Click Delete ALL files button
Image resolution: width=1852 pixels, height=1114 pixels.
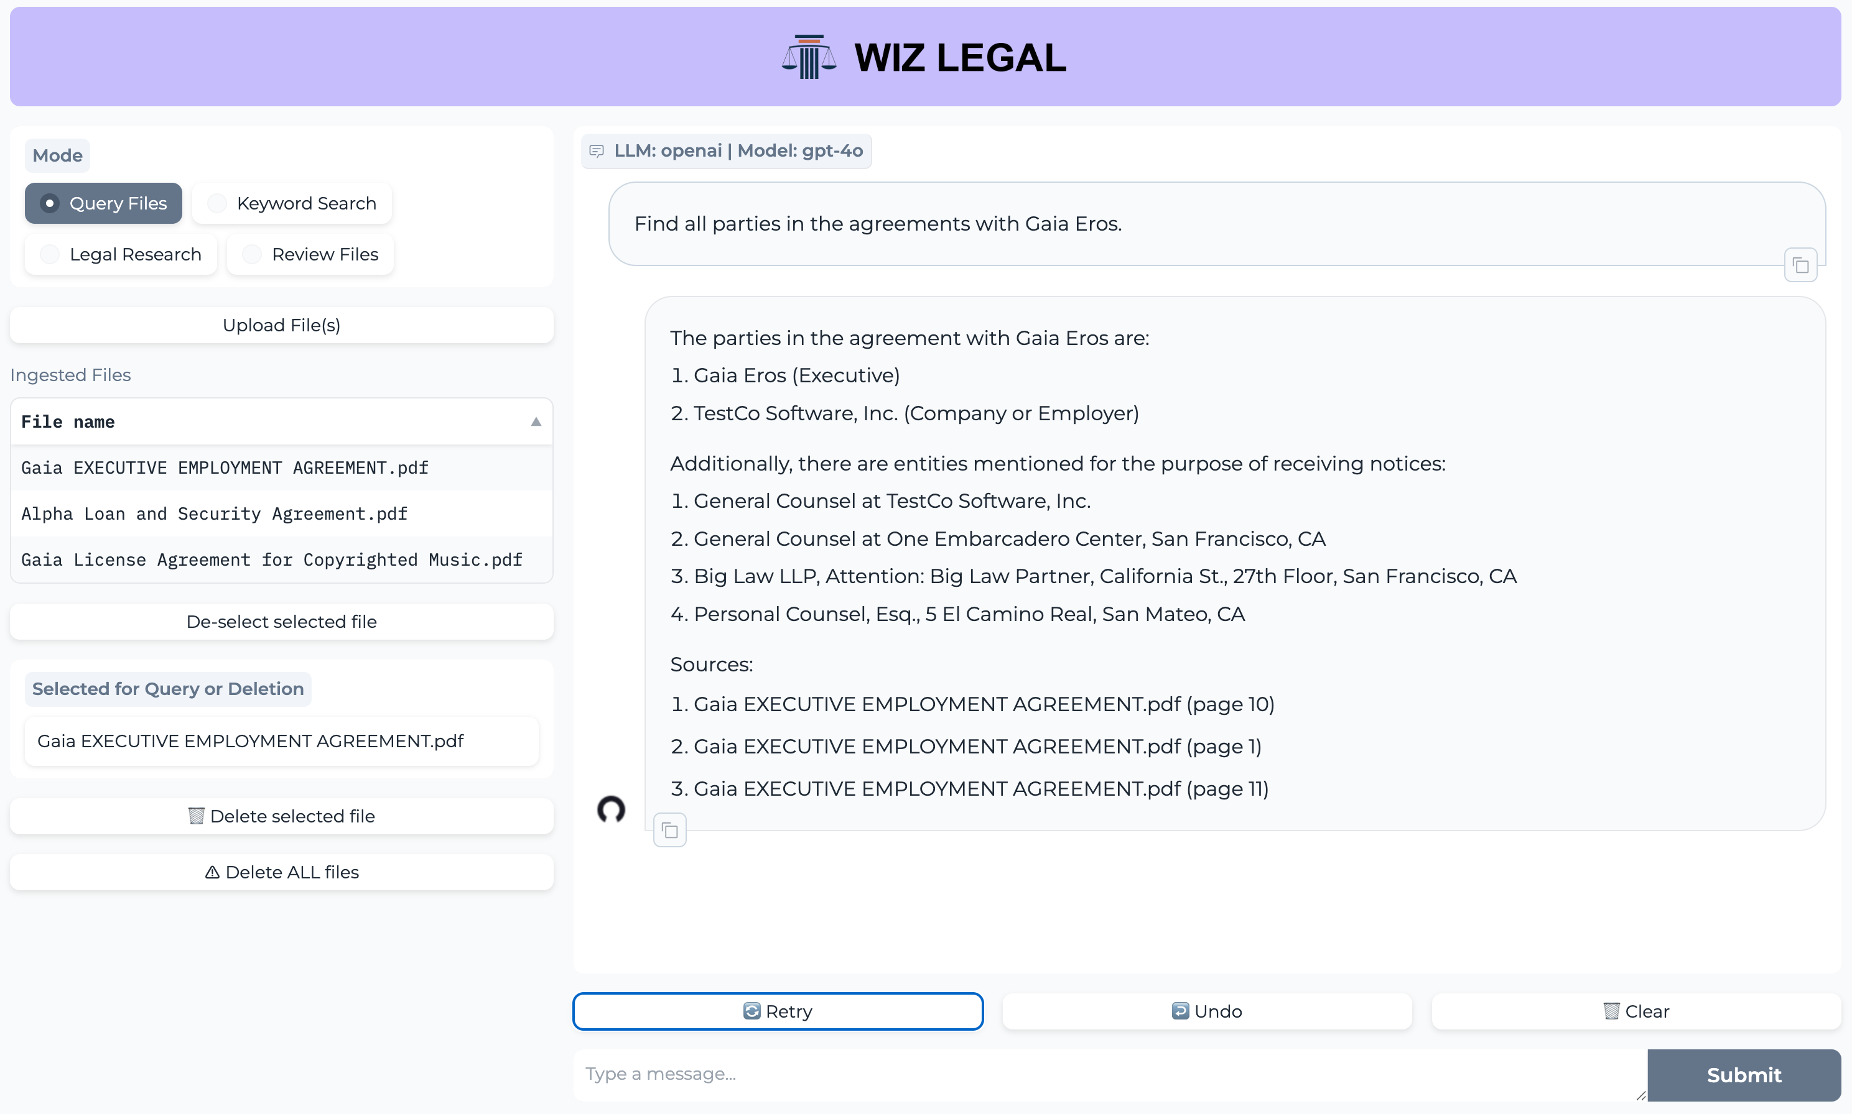point(281,871)
